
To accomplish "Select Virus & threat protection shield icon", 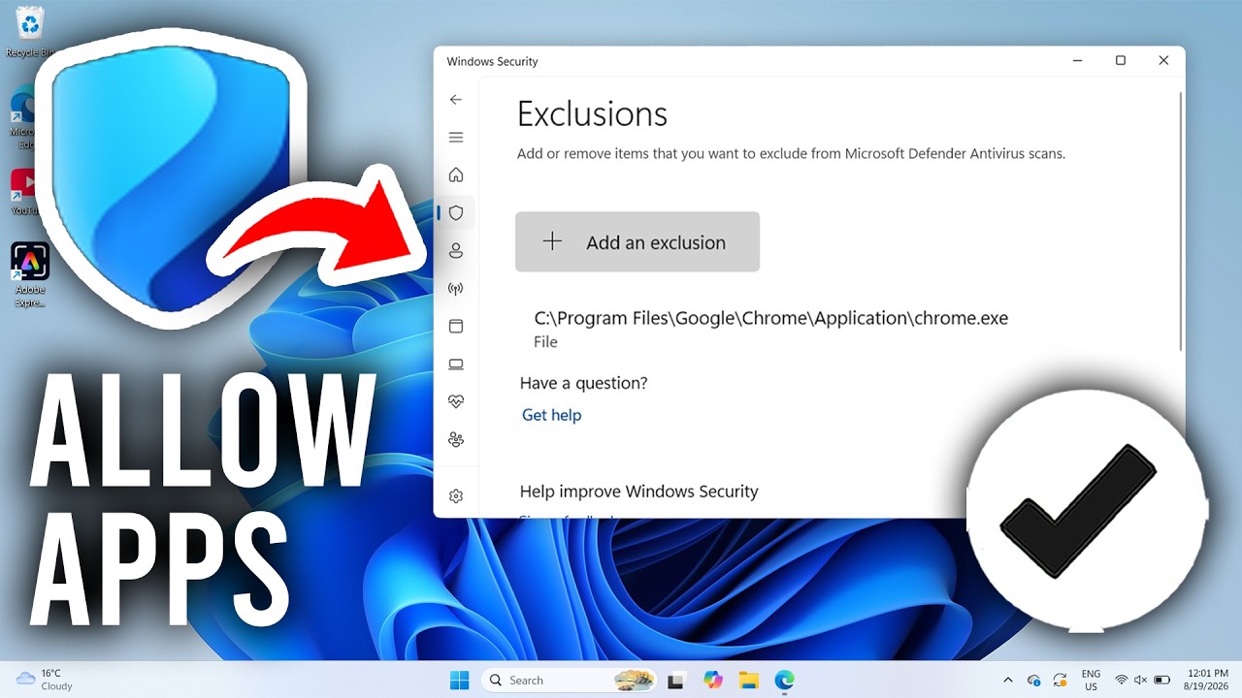I will [456, 213].
